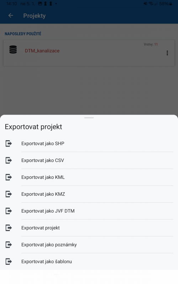
Task: Tap the export icon beside JVF DTM option
Action: [x=9, y=211]
